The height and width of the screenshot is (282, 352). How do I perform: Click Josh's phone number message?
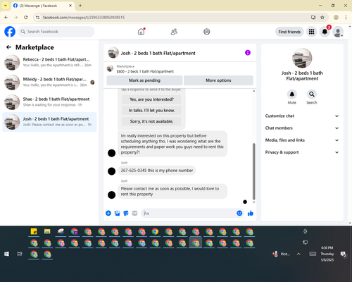click(x=157, y=171)
